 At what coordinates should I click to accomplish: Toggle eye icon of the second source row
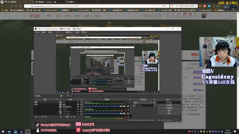tap(78, 105)
